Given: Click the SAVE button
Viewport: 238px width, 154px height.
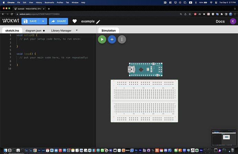Looking at the screenshot, I should [x=30, y=21].
